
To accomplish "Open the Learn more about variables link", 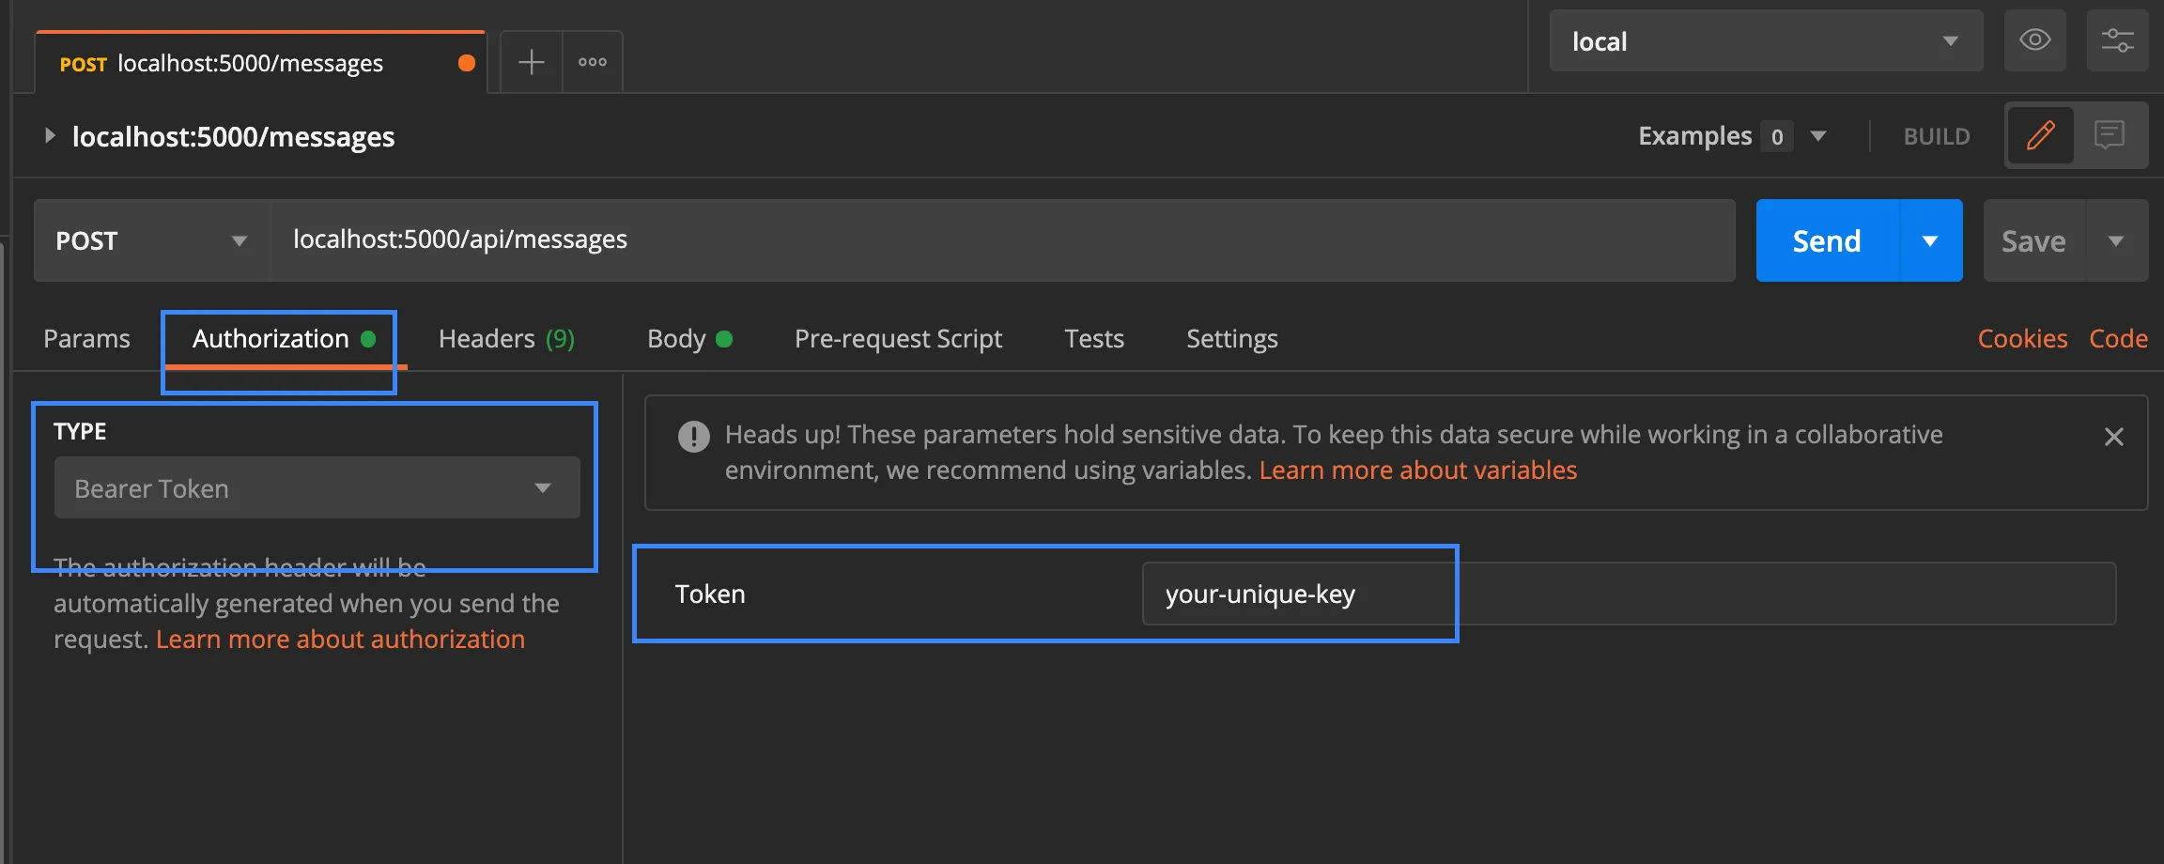I will (1418, 470).
